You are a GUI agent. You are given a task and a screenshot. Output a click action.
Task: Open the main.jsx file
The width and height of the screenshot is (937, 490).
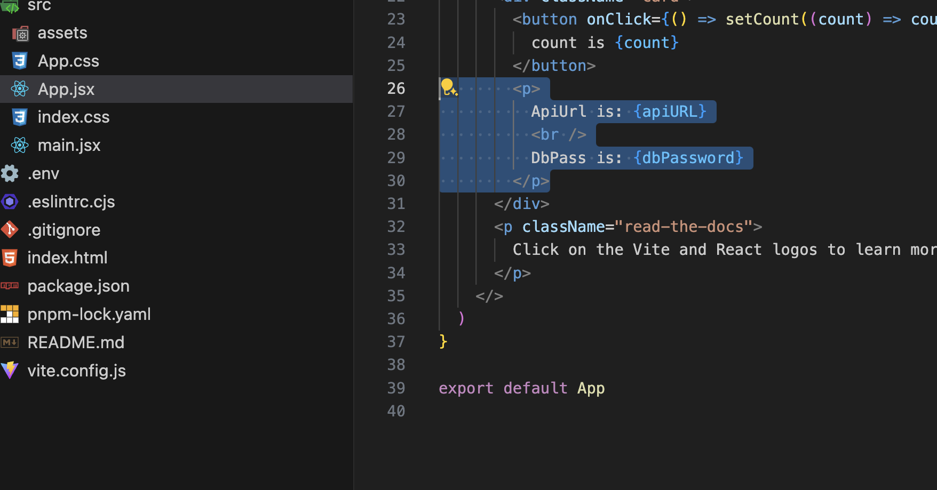[x=69, y=145]
